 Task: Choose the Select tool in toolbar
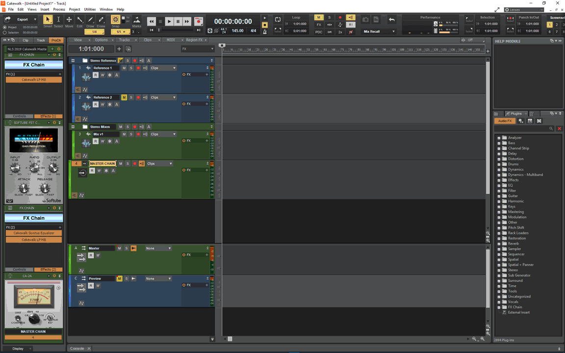pyautogui.click(x=58, y=20)
